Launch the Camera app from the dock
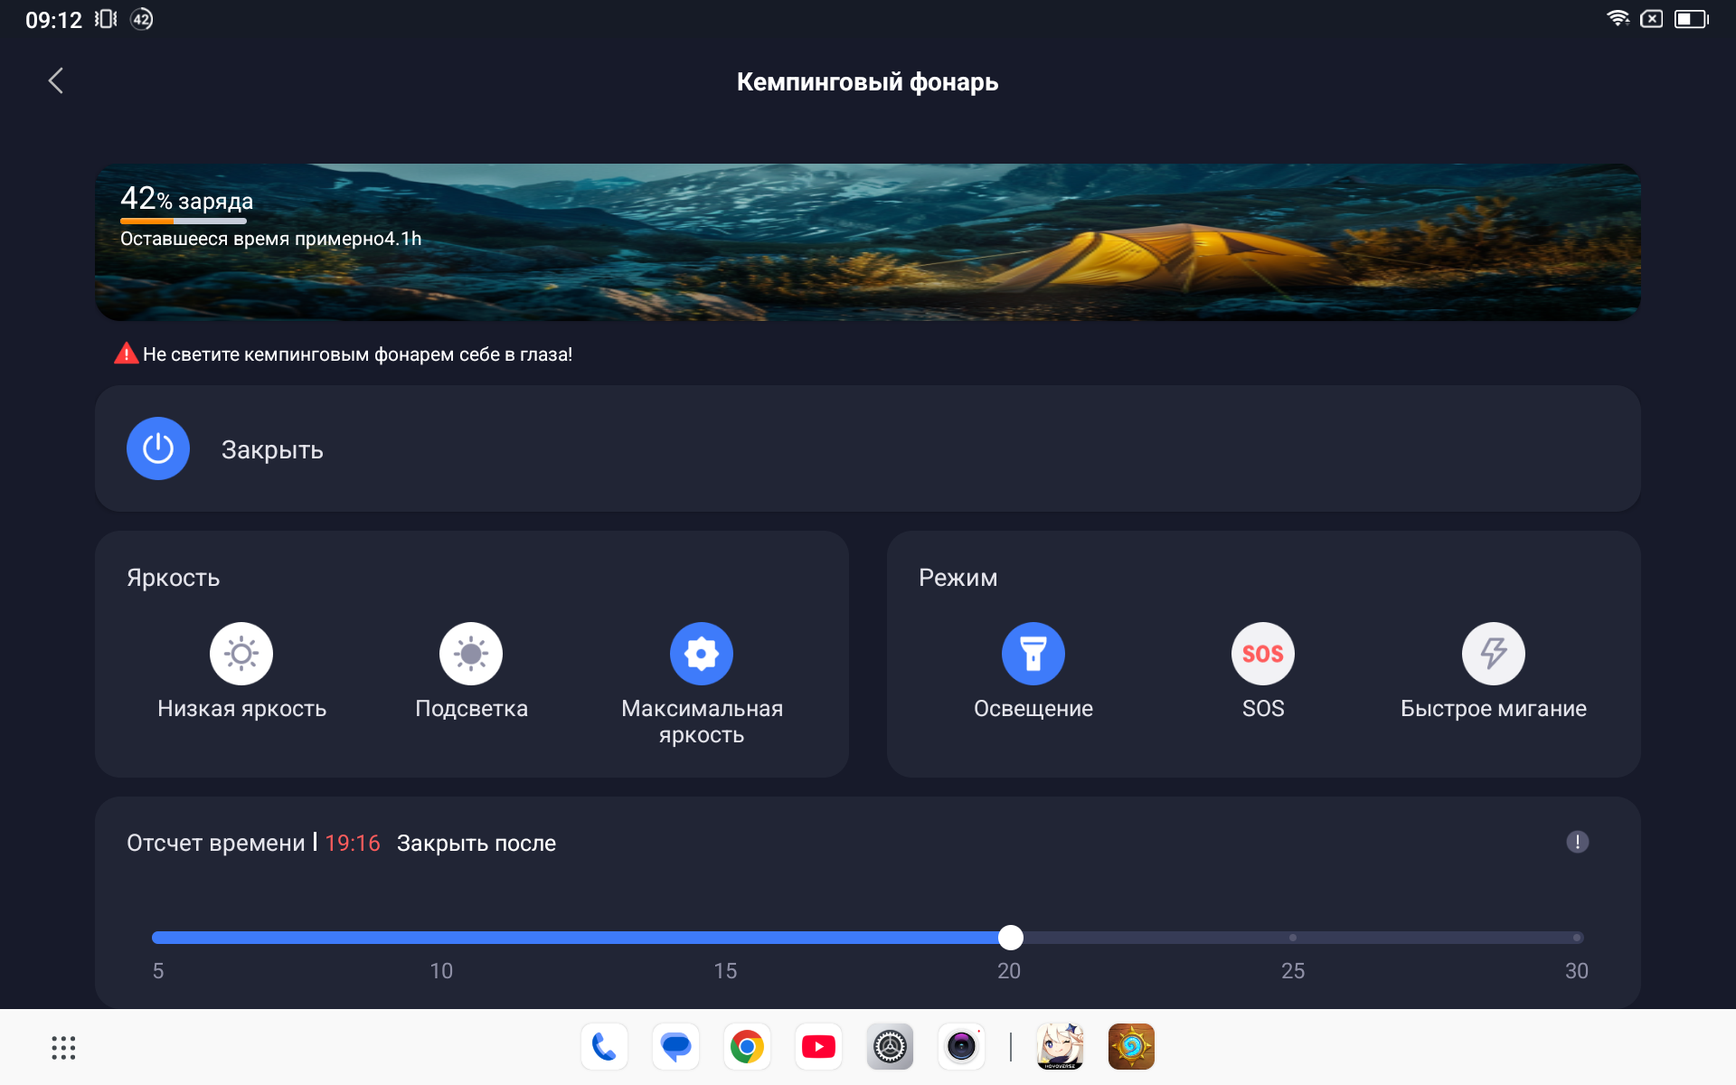Image resolution: width=1736 pixels, height=1085 pixels. pyautogui.click(x=961, y=1047)
